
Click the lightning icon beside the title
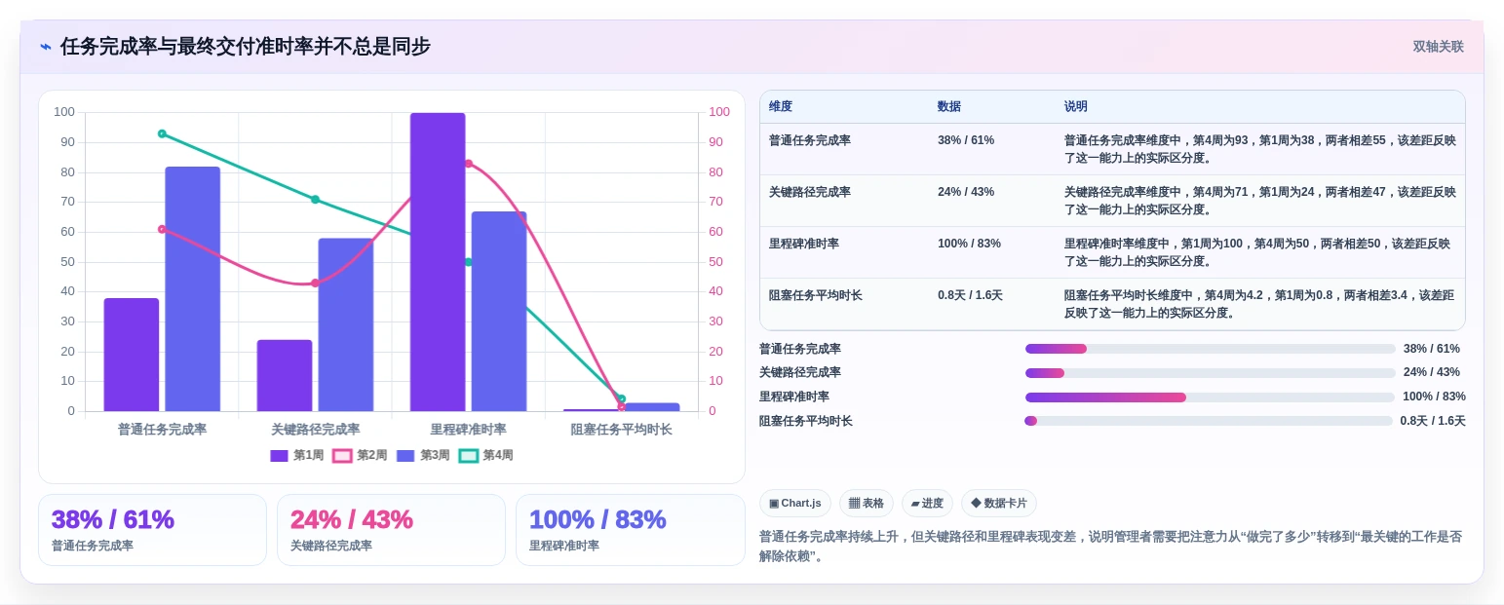(x=46, y=47)
